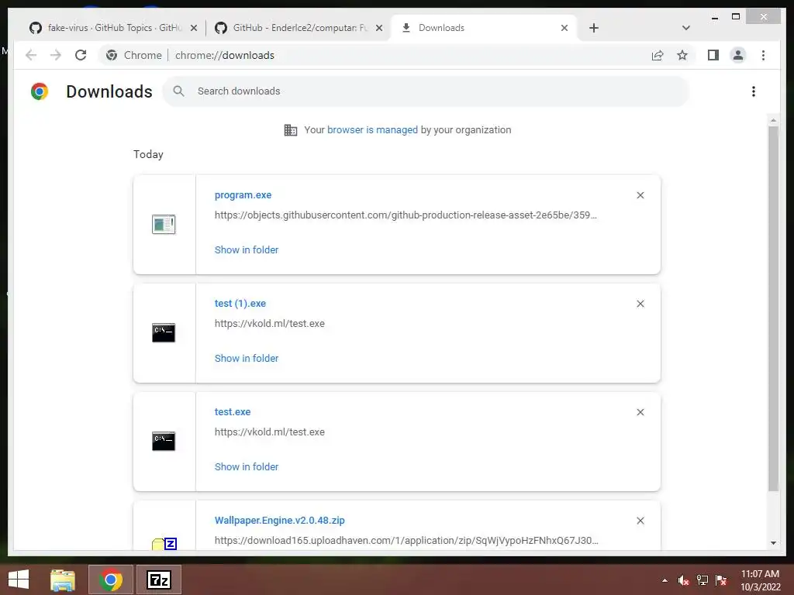Click the vkold.ml URL under test.exe
This screenshot has width=794, height=595.
(269, 432)
